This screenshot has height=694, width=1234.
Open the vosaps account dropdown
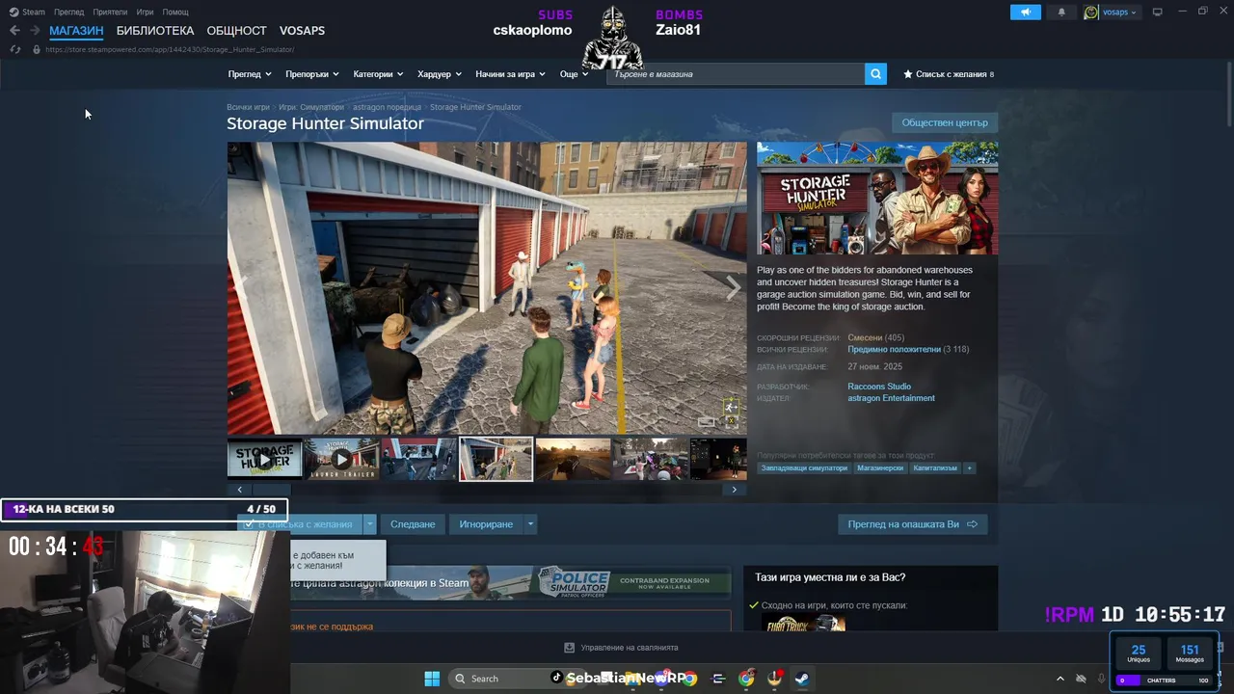click(1119, 13)
